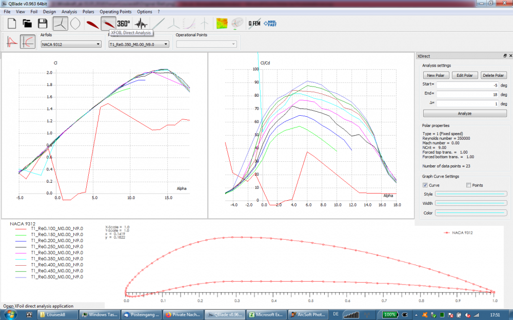Select the red airfoil design icon

click(x=92, y=23)
